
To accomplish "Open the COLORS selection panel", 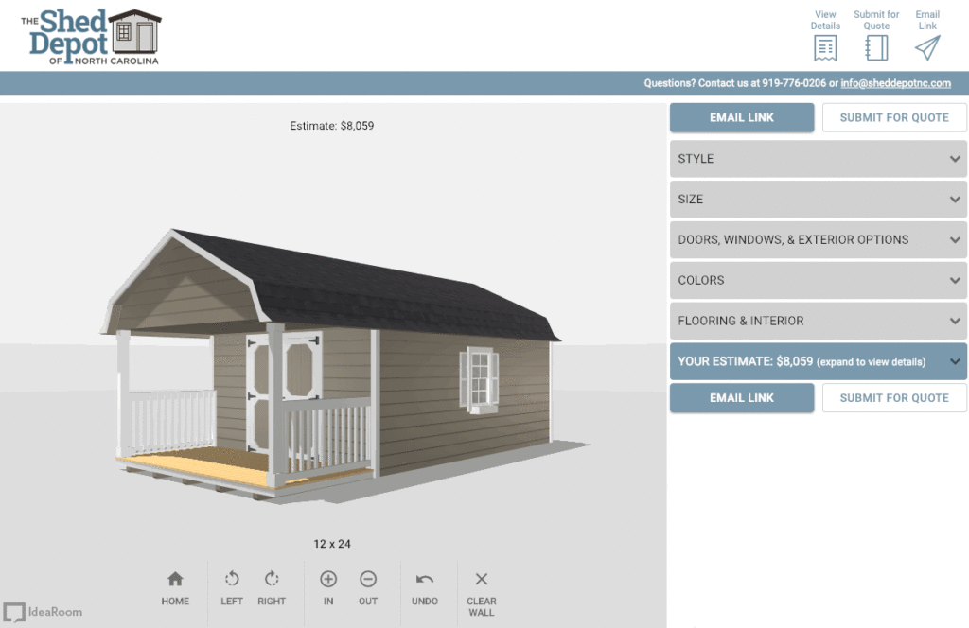I will (x=818, y=280).
